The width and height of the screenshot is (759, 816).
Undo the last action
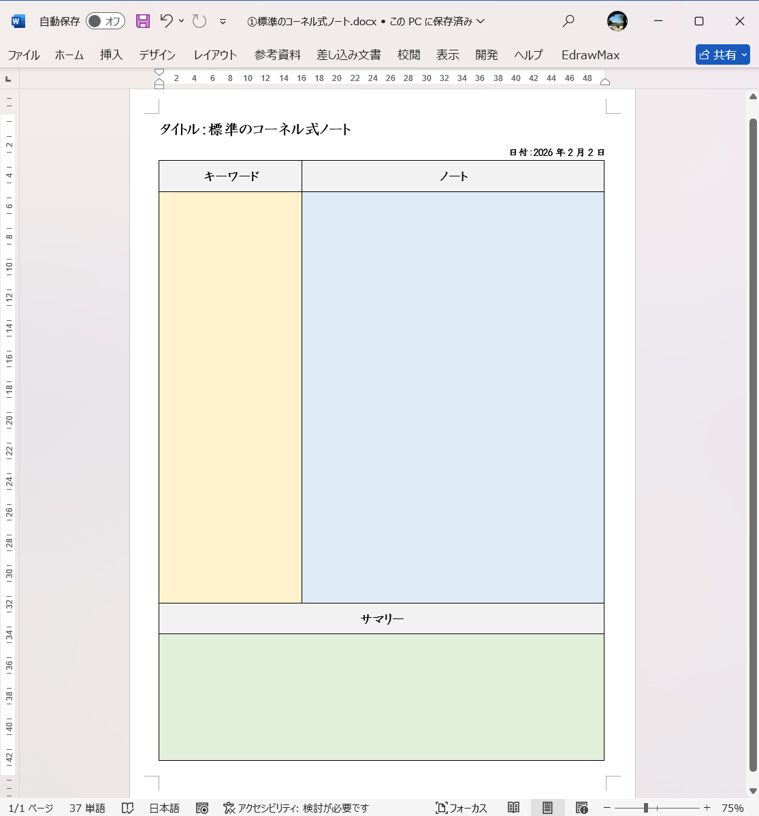[166, 21]
